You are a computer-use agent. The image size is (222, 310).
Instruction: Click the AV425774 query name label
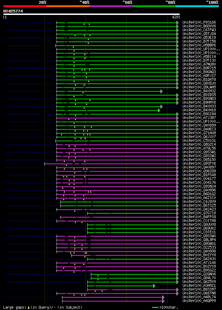point(13,11)
